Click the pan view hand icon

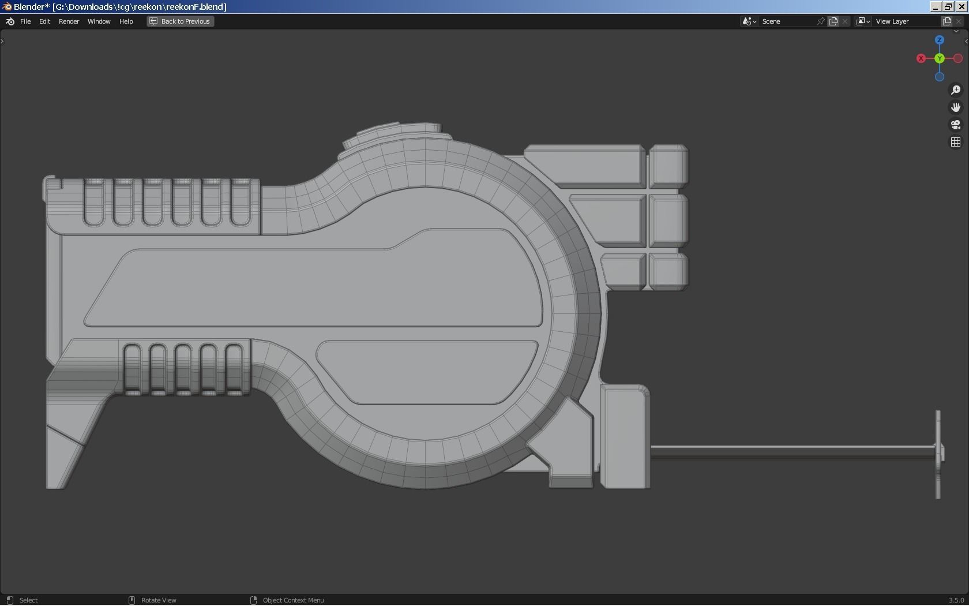[x=956, y=107]
